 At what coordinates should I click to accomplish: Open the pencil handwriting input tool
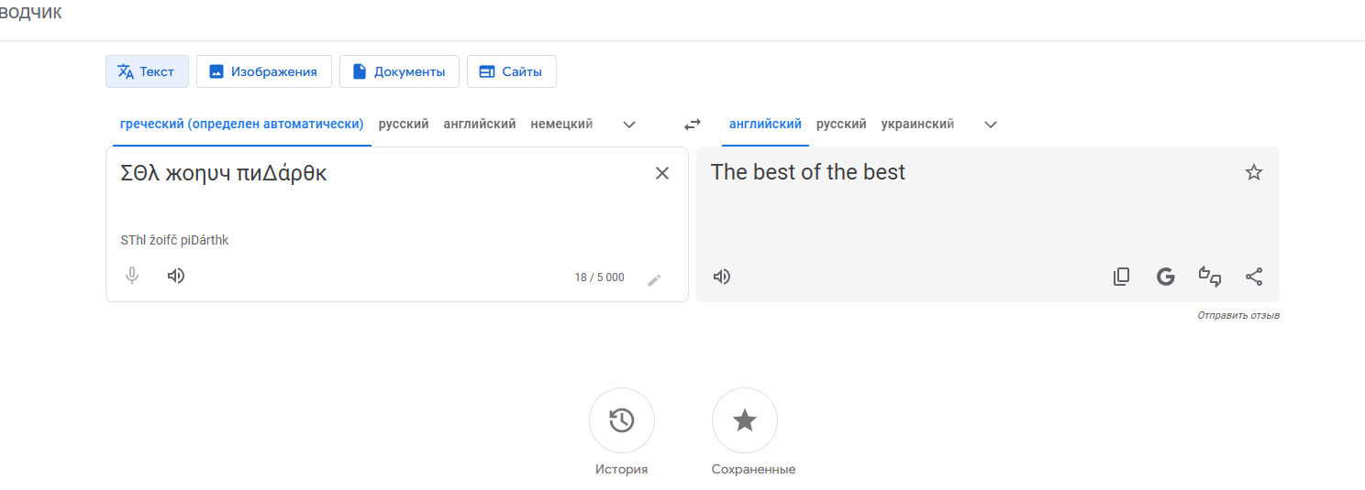(x=654, y=280)
